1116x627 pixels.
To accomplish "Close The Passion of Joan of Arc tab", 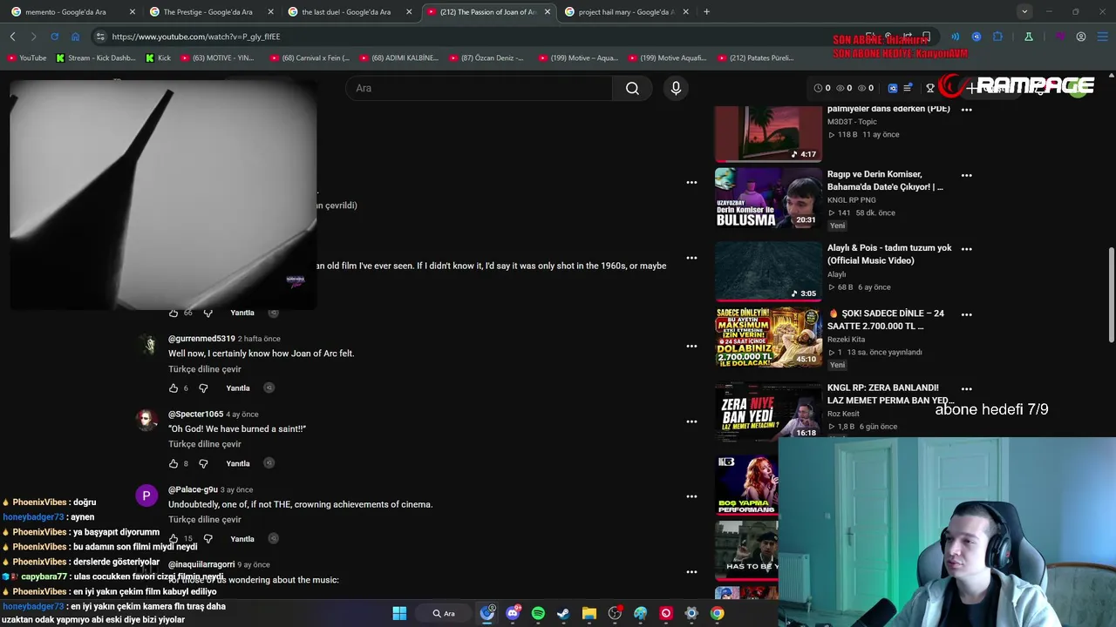I will [x=548, y=12].
